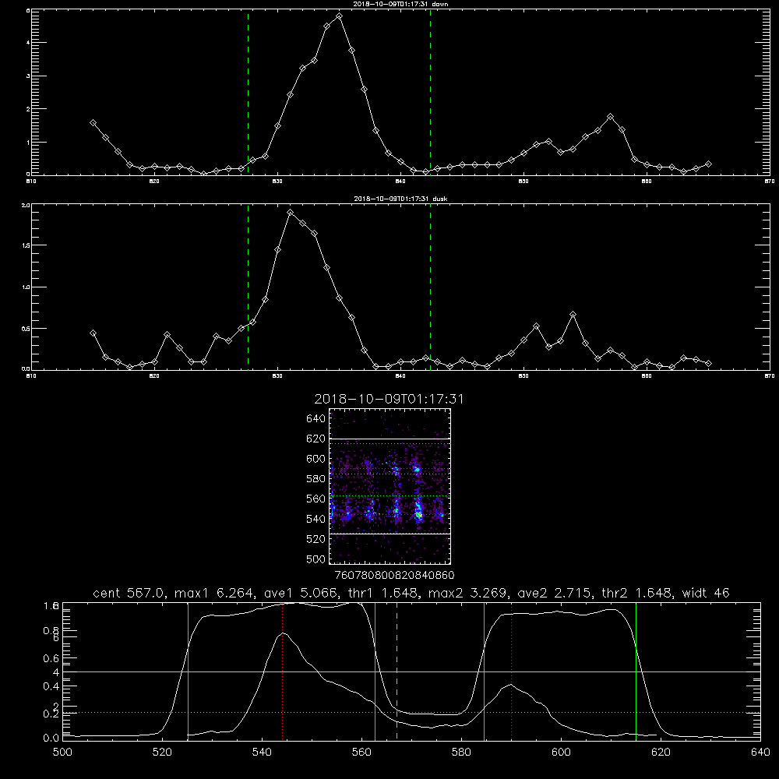The height and width of the screenshot is (779, 779).
Task: Click the '580' label on the bottom plot x-axis
Action: coord(461,752)
